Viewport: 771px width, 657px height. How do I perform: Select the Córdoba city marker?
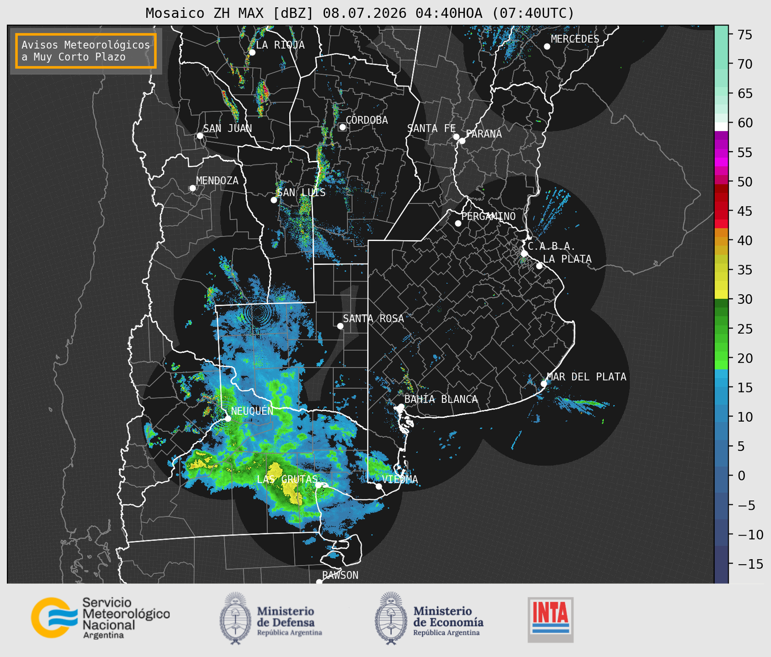point(342,127)
